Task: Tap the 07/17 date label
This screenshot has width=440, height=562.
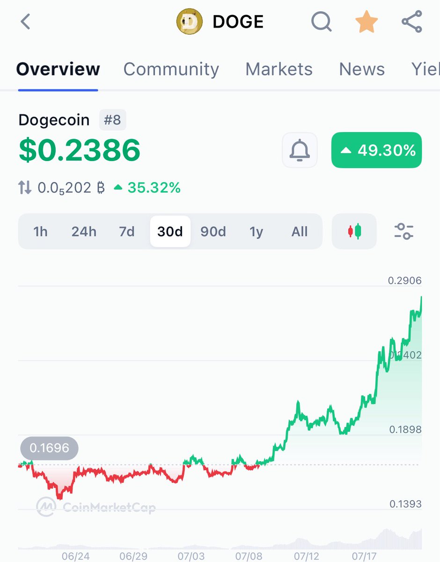Action: pyautogui.click(x=364, y=555)
